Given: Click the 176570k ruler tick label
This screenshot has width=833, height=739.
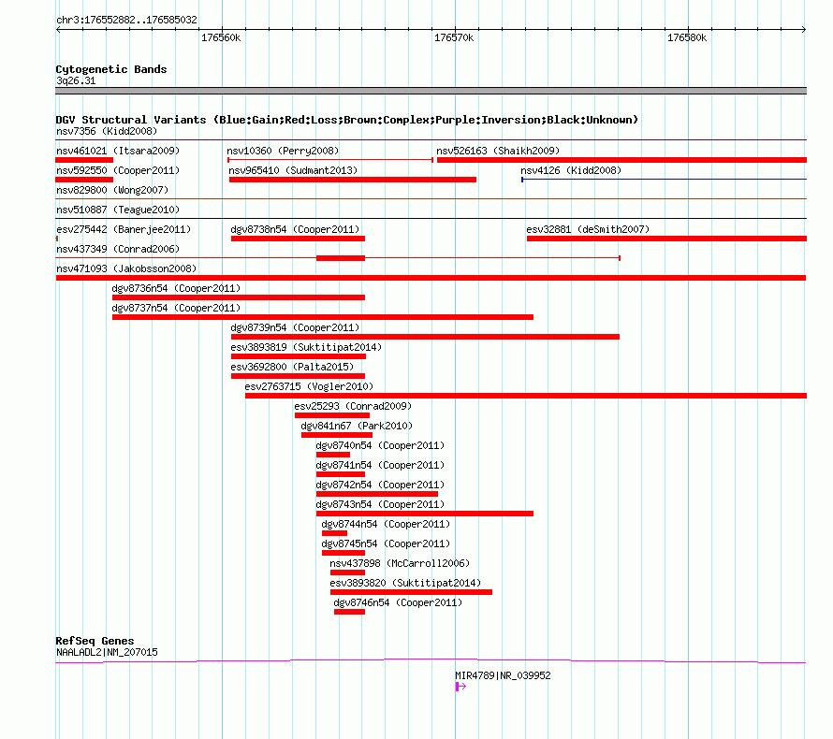Looking at the screenshot, I should point(454,37).
